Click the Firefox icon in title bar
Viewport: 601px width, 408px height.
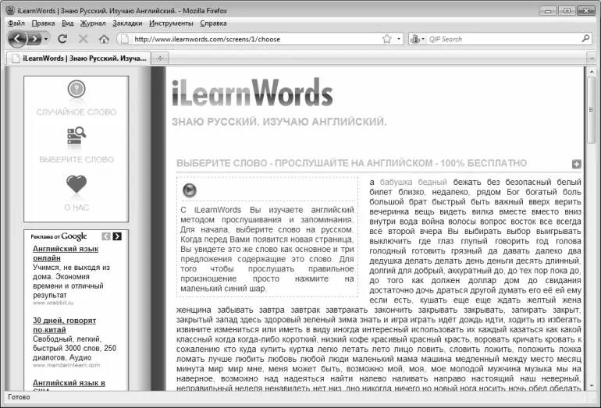coord(10,10)
